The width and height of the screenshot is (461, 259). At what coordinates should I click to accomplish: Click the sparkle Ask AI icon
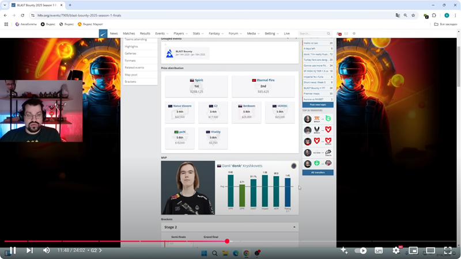click(344, 250)
